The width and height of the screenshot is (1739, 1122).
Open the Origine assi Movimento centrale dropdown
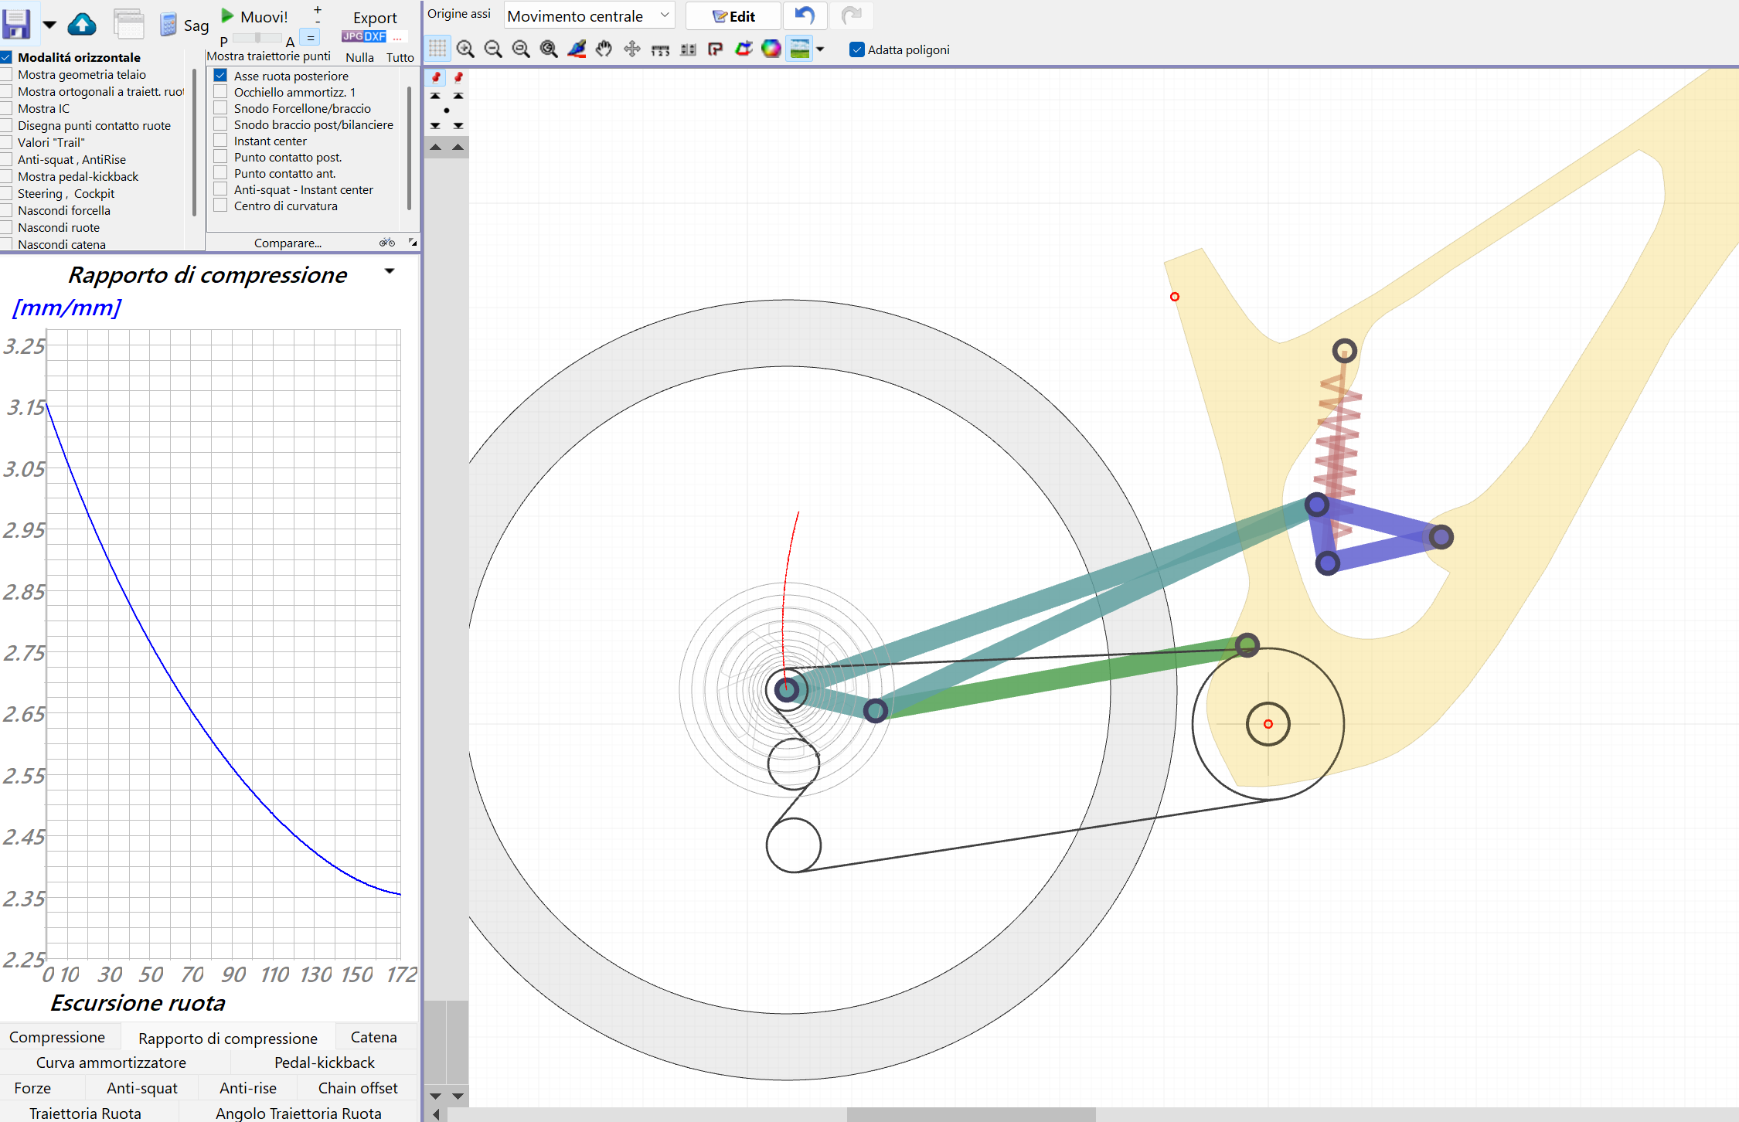pyautogui.click(x=589, y=15)
